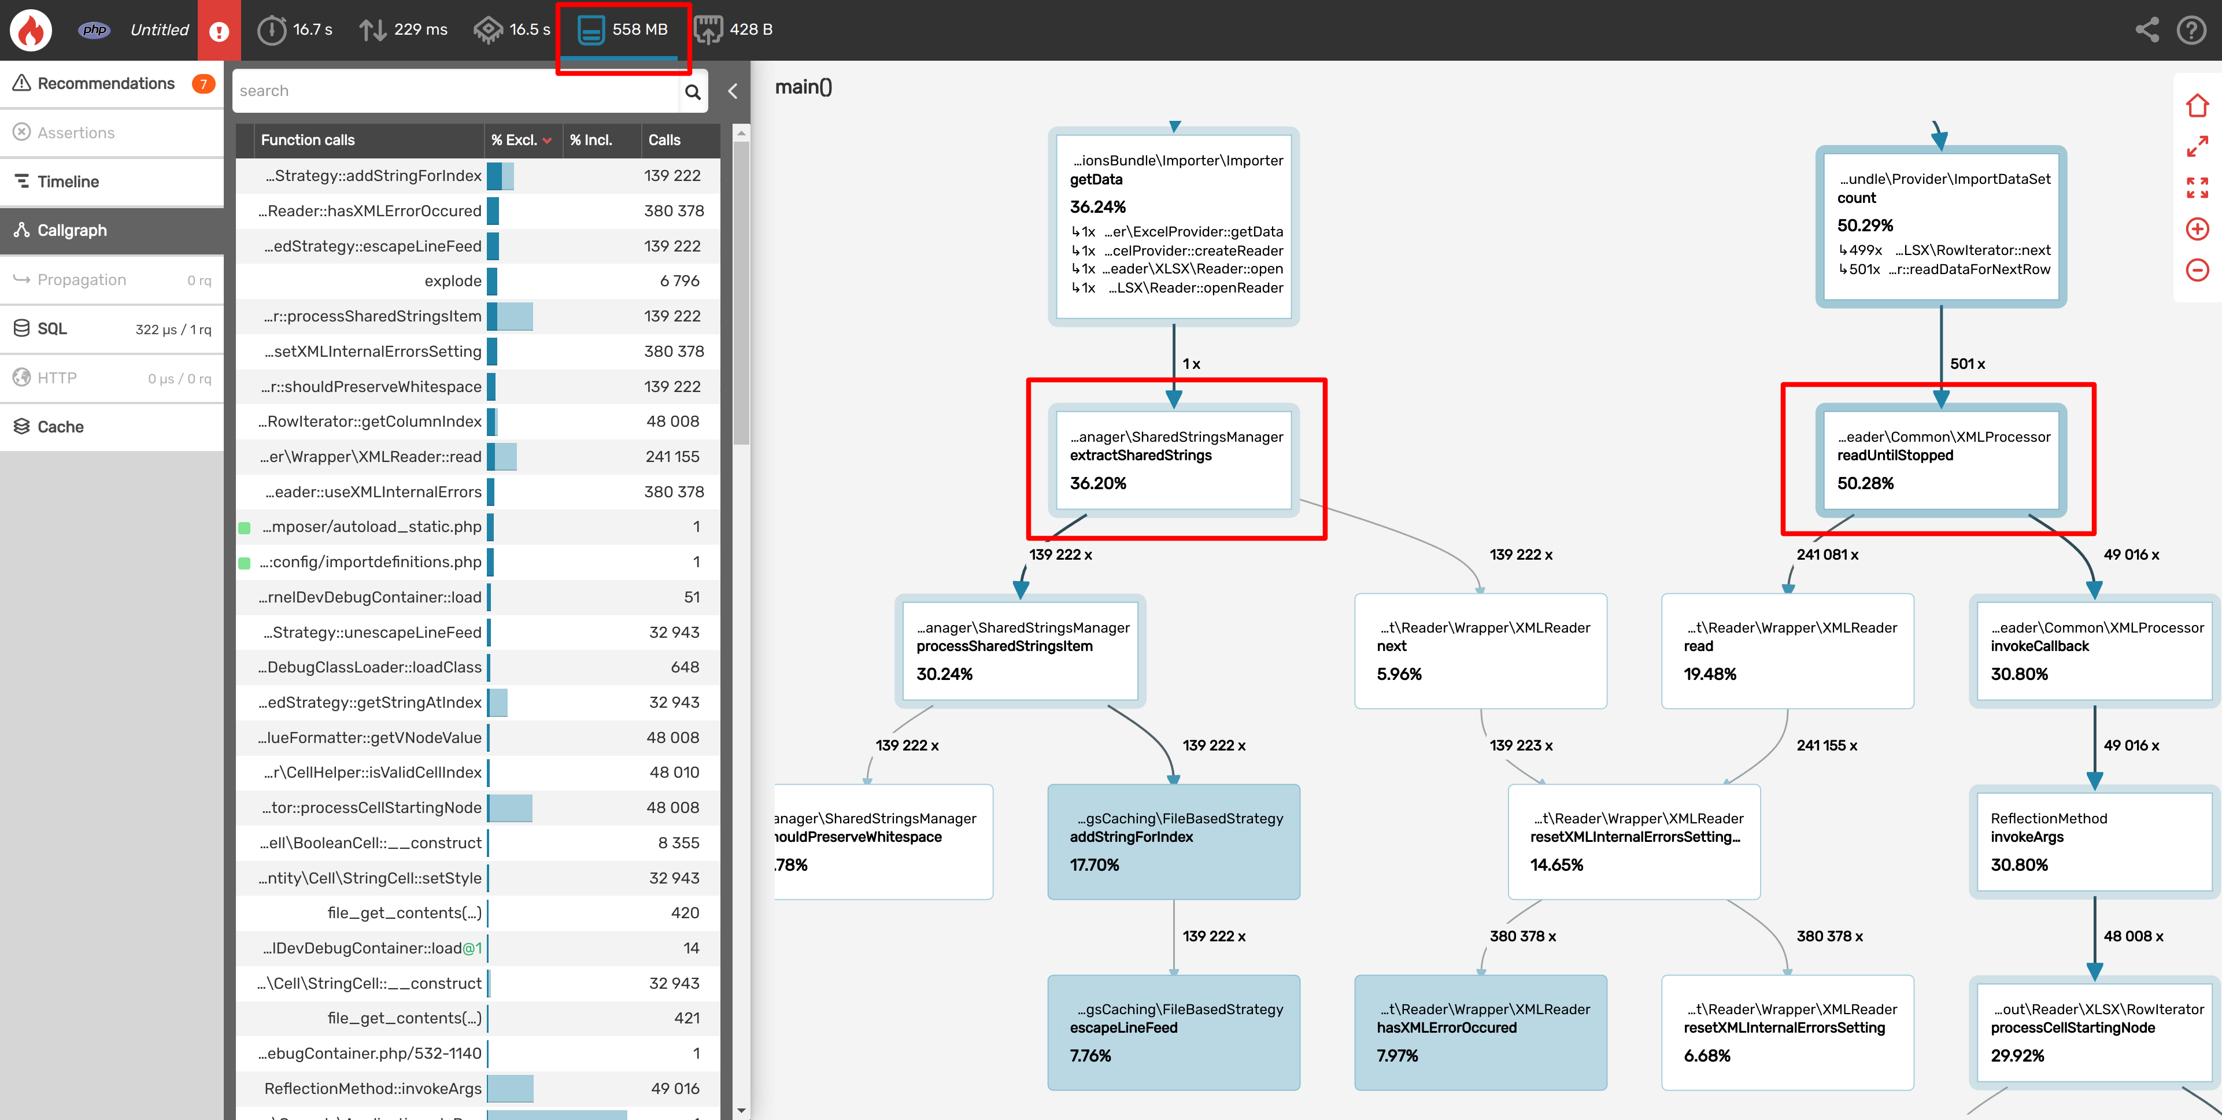Viewport: 2222px width, 1120px height.
Task: Open help with the question mark icon
Action: [2192, 29]
